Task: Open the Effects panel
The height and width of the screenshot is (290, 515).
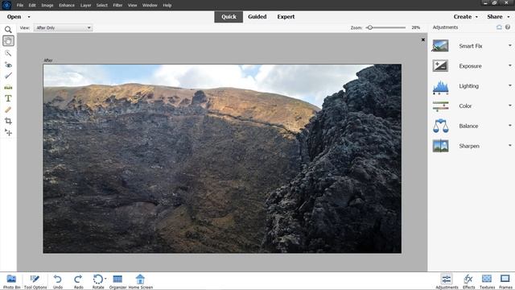Action: (x=468, y=281)
